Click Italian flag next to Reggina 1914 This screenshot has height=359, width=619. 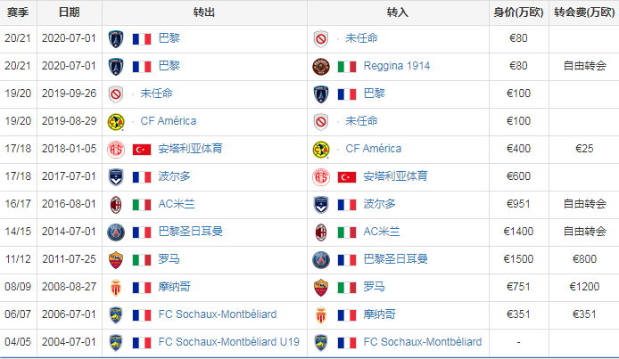(347, 67)
